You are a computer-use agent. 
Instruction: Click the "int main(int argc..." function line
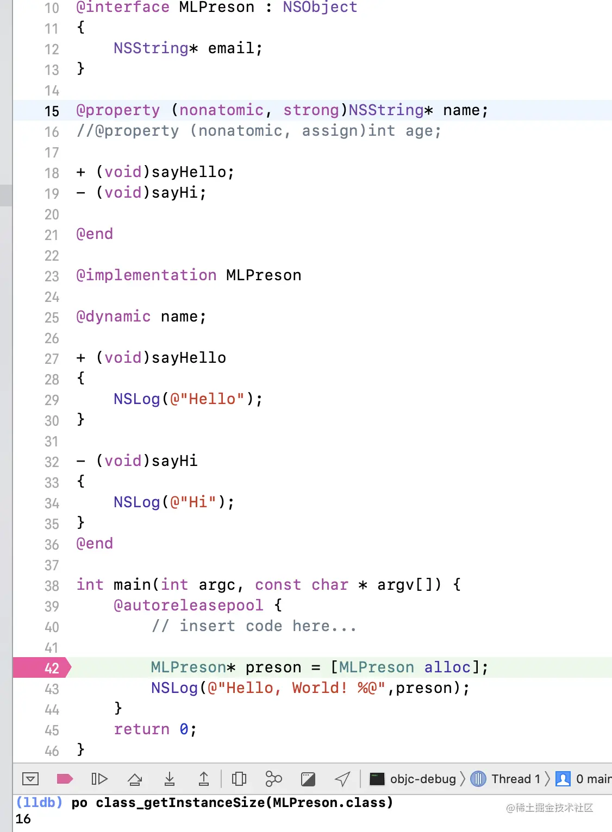click(268, 585)
